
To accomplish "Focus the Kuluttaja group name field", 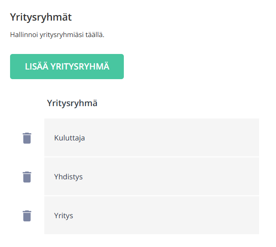I will [x=152, y=137].
